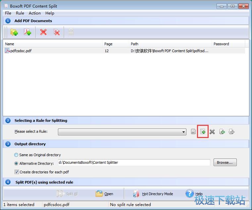Screen dimensions: 252x210
Task: Click the Help label in bottom toolbar
Action: (199, 194)
